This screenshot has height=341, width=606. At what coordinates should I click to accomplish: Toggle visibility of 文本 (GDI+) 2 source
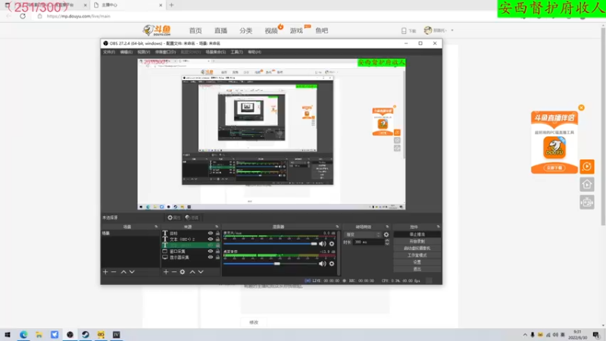pyautogui.click(x=211, y=239)
